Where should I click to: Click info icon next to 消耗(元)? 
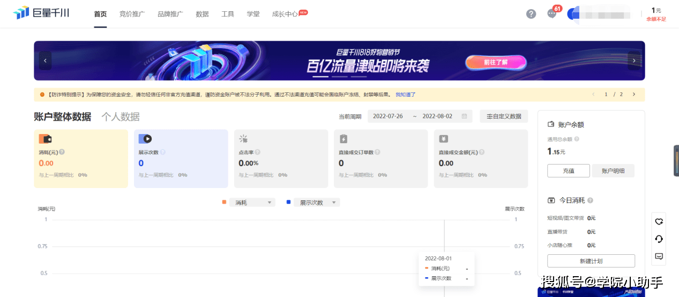tap(62, 152)
